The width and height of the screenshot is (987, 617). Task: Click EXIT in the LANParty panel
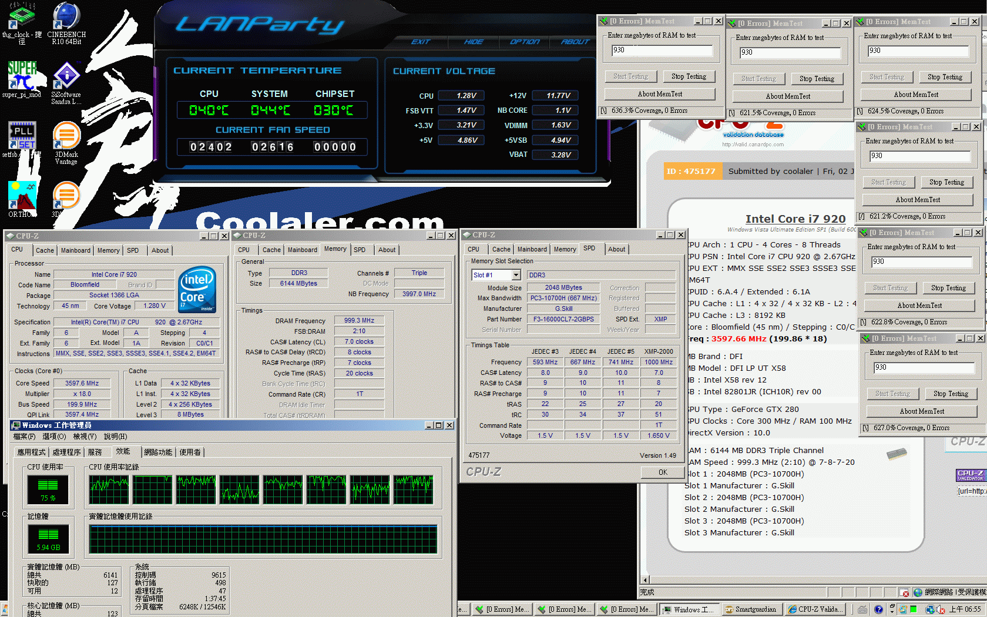coord(421,42)
